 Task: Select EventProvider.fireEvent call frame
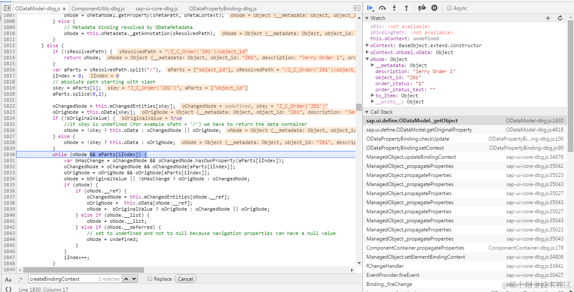465,275
